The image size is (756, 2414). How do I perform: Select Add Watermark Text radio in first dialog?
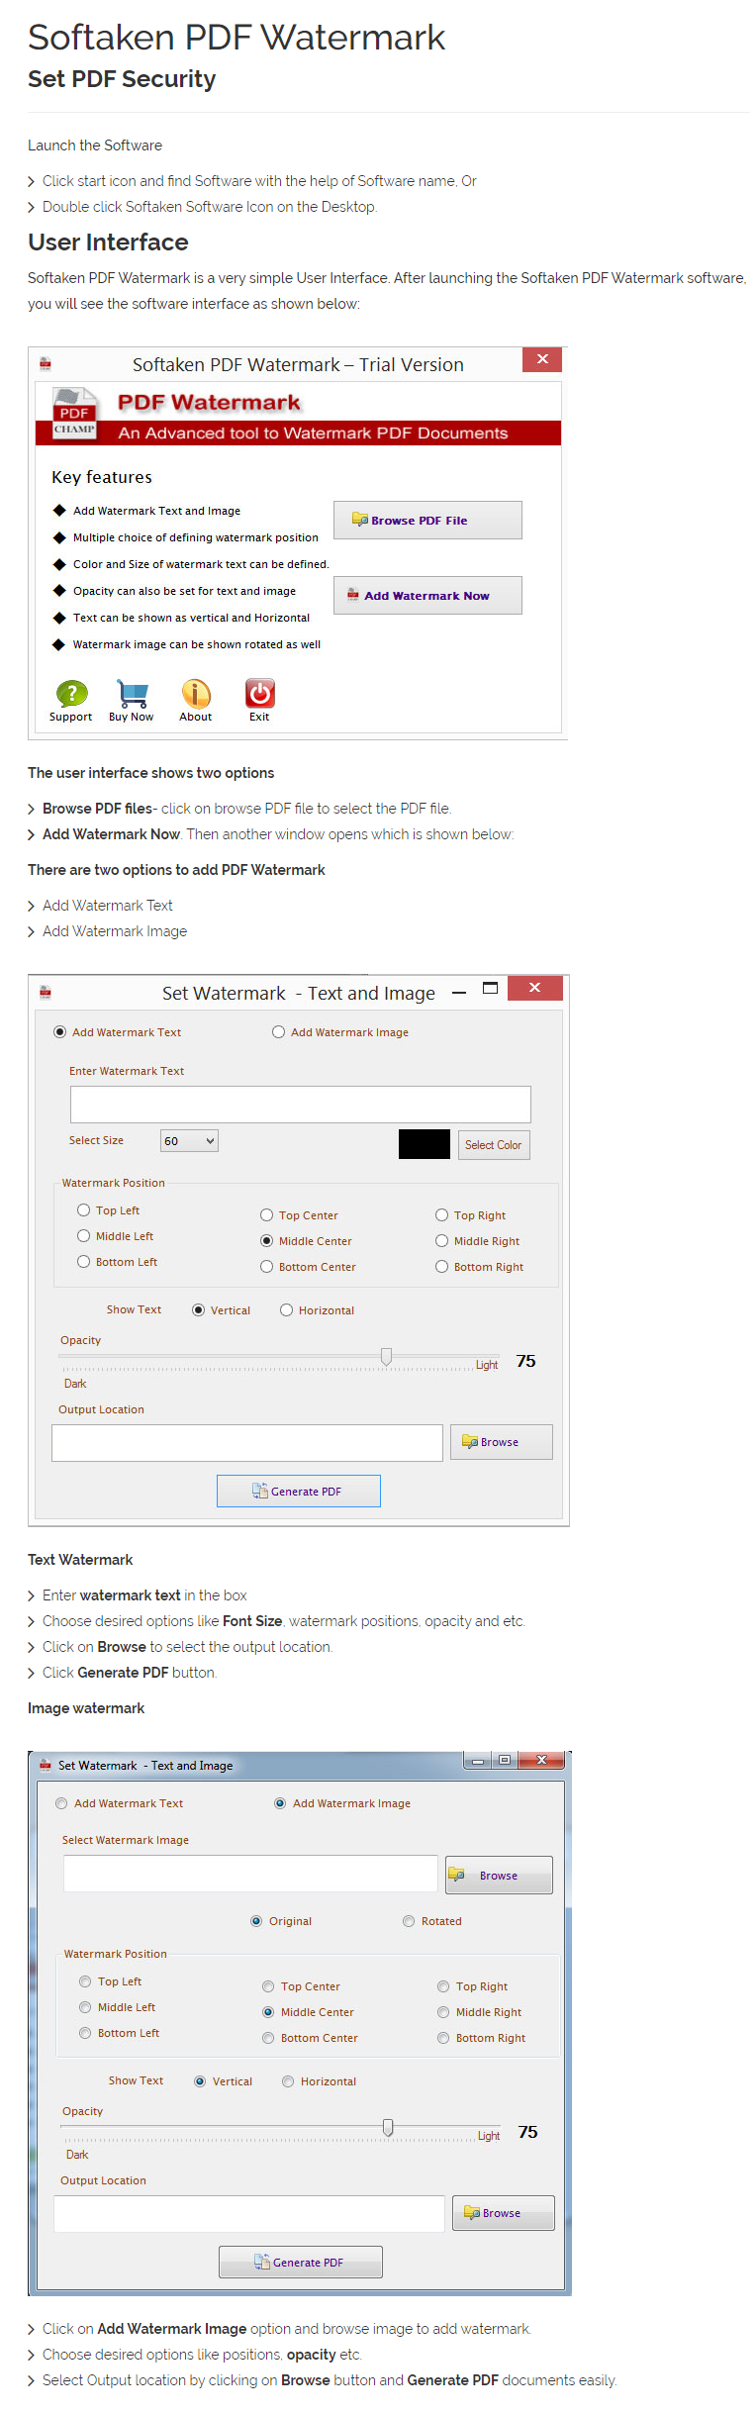pos(60,1031)
